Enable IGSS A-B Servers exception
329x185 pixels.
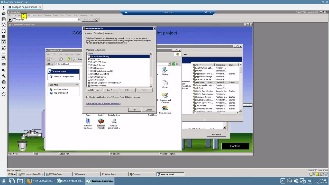coord(89,65)
